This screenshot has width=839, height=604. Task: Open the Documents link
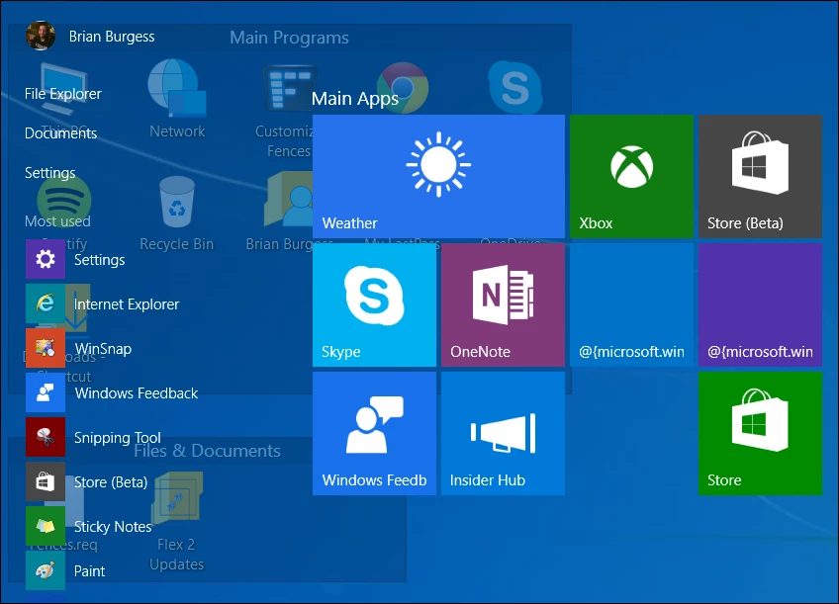(x=60, y=133)
